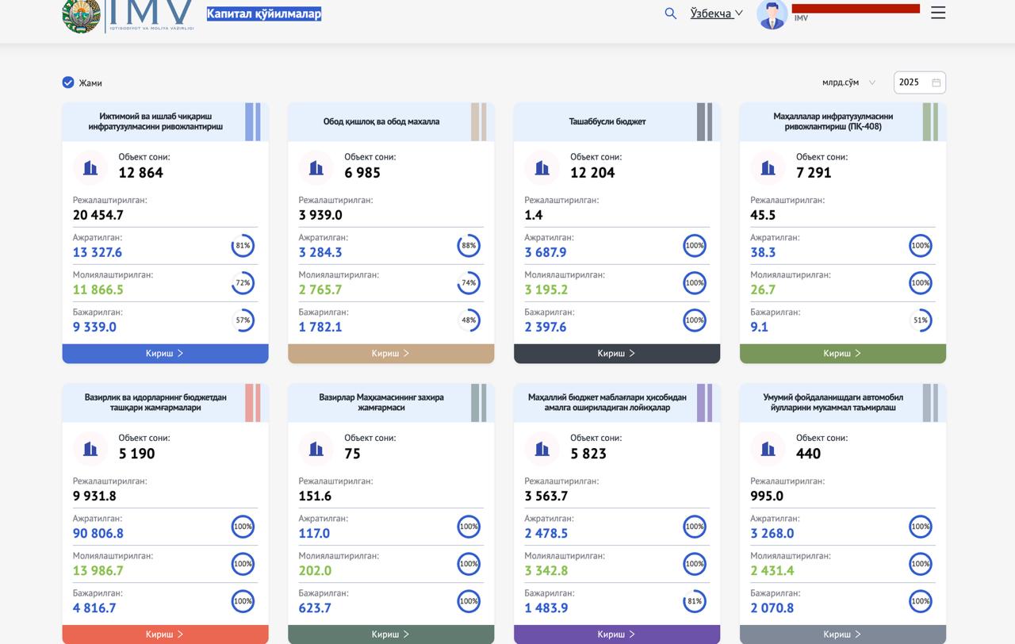Open the Ташаббусли бюджет card header
Screen dimensions: 1015x644
607,122
